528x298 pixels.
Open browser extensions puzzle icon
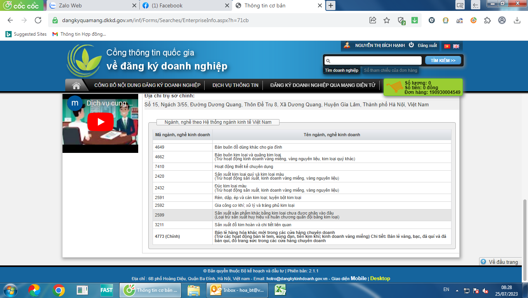[488, 21]
